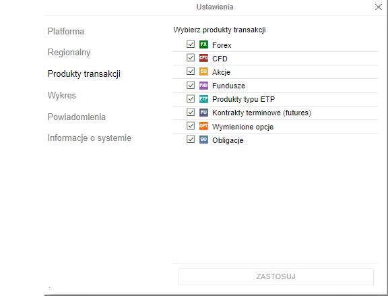The image size is (388, 296).
Task: Click the yellow EQ Akcje icon
Action: click(203, 71)
